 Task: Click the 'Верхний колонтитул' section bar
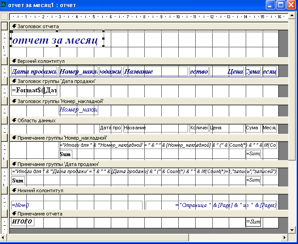[149, 61]
